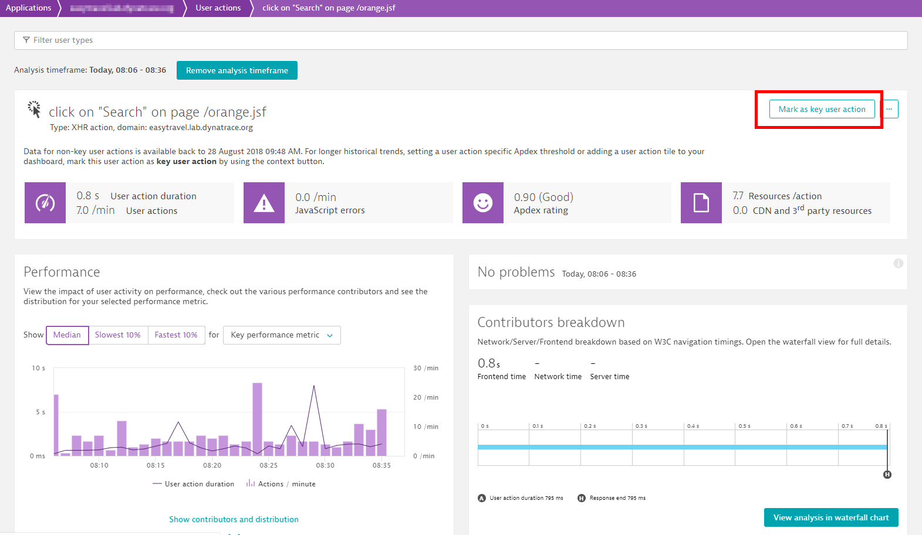The width and height of the screenshot is (922, 535).
Task: Click the info icon in No problems panel
Action: click(x=898, y=264)
